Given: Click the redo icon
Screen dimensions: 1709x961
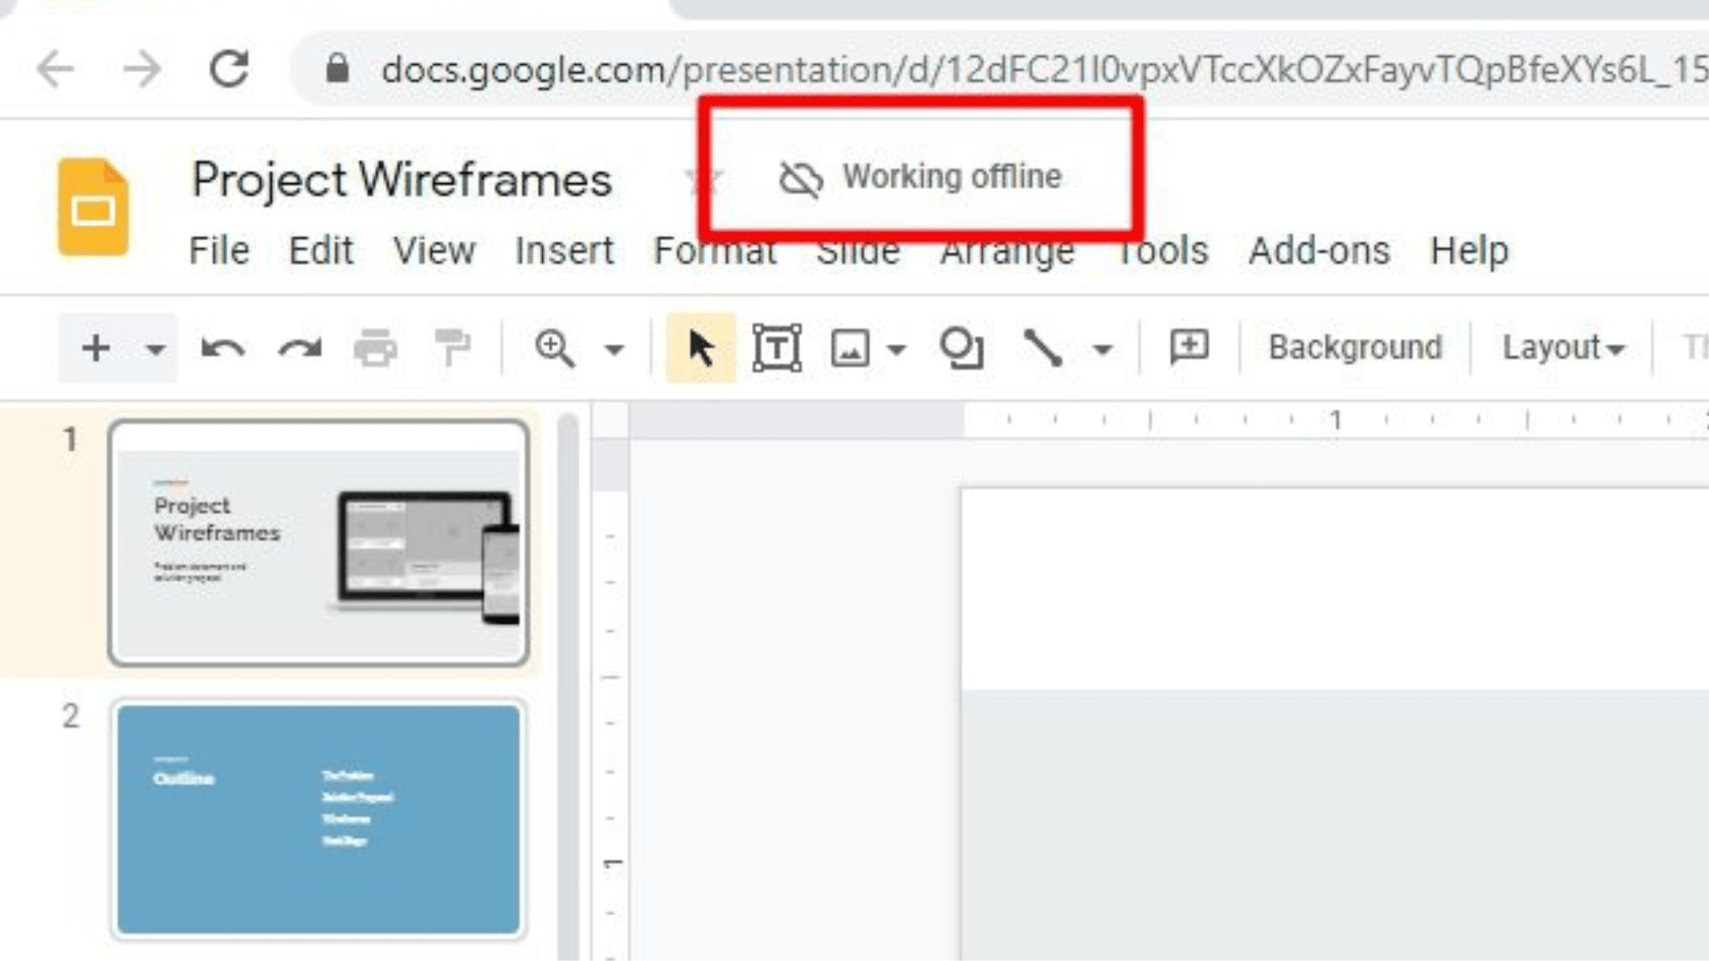Looking at the screenshot, I should click(x=298, y=348).
